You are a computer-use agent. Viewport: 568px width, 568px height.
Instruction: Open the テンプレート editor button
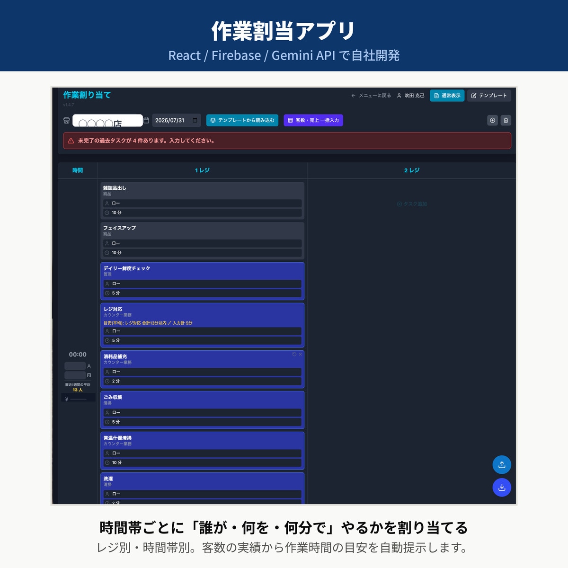pyautogui.click(x=489, y=96)
